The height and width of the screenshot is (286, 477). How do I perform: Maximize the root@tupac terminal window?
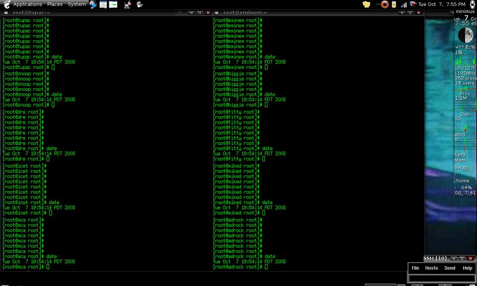[x=200, y=12]
